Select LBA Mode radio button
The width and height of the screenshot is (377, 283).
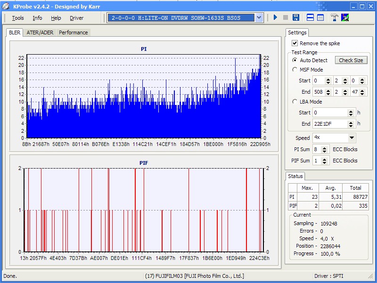[x=295, y=102]
